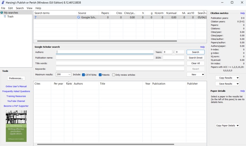This screenshot has height=146, width=246.
Task: Sort results by Per year column
Action: click(57, 84)
